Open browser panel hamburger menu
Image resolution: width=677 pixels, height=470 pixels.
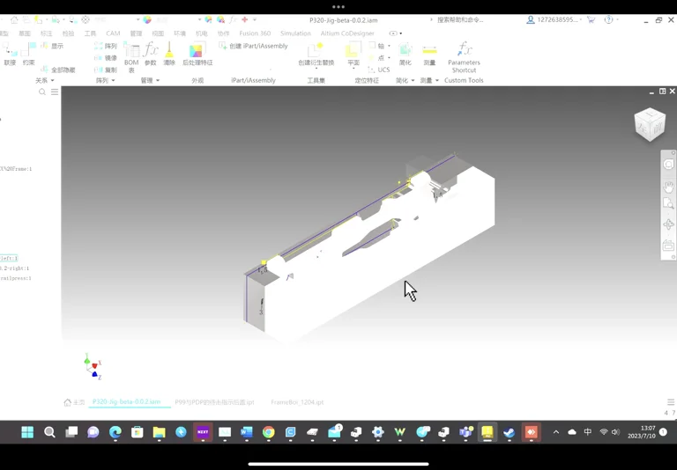[55, 92]
